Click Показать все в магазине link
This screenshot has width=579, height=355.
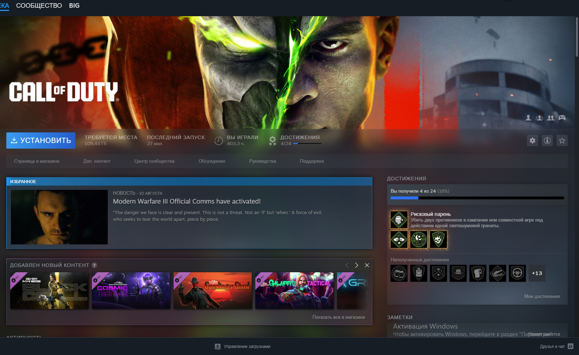(338, 317)
